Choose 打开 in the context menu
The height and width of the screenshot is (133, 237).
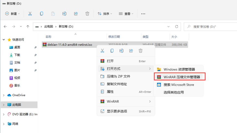126,61
